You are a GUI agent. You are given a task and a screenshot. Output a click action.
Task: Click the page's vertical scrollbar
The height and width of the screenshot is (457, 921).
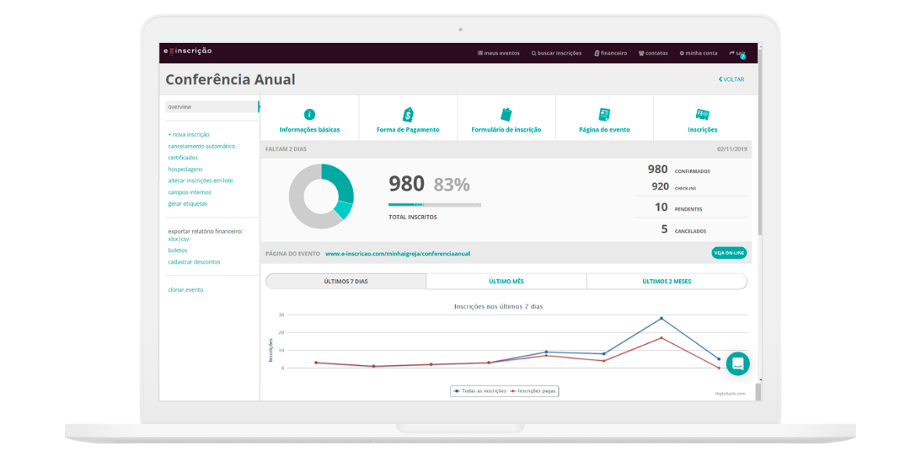pyautogui.click(x=760, y=141)
